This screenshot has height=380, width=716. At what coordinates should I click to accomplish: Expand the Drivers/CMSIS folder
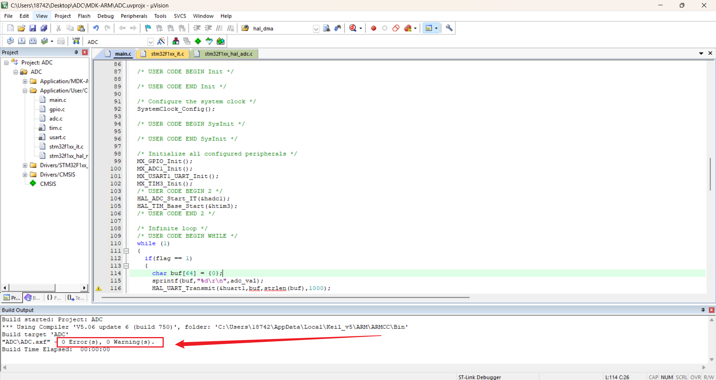[25, 174]
